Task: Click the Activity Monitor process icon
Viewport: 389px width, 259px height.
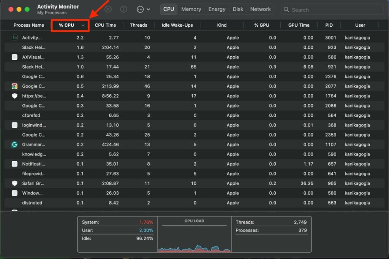Action: pos(15,38)
